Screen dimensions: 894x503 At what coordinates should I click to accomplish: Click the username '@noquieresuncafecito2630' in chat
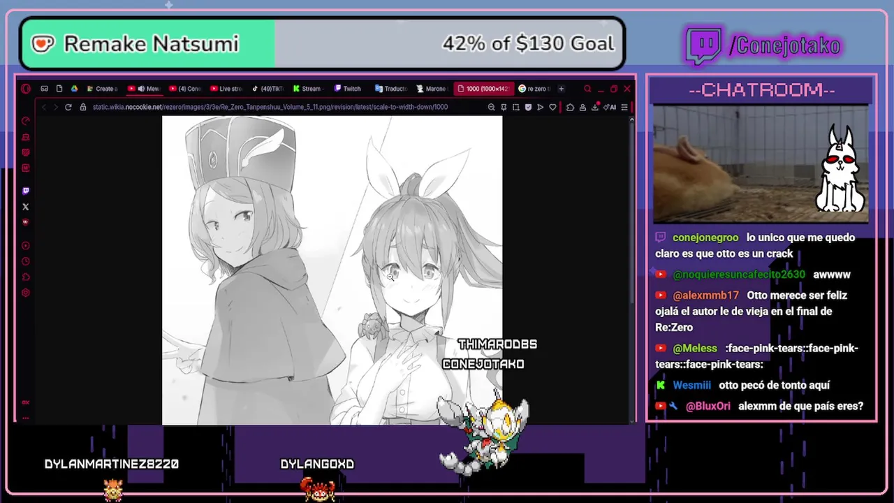tap(739, 275)
